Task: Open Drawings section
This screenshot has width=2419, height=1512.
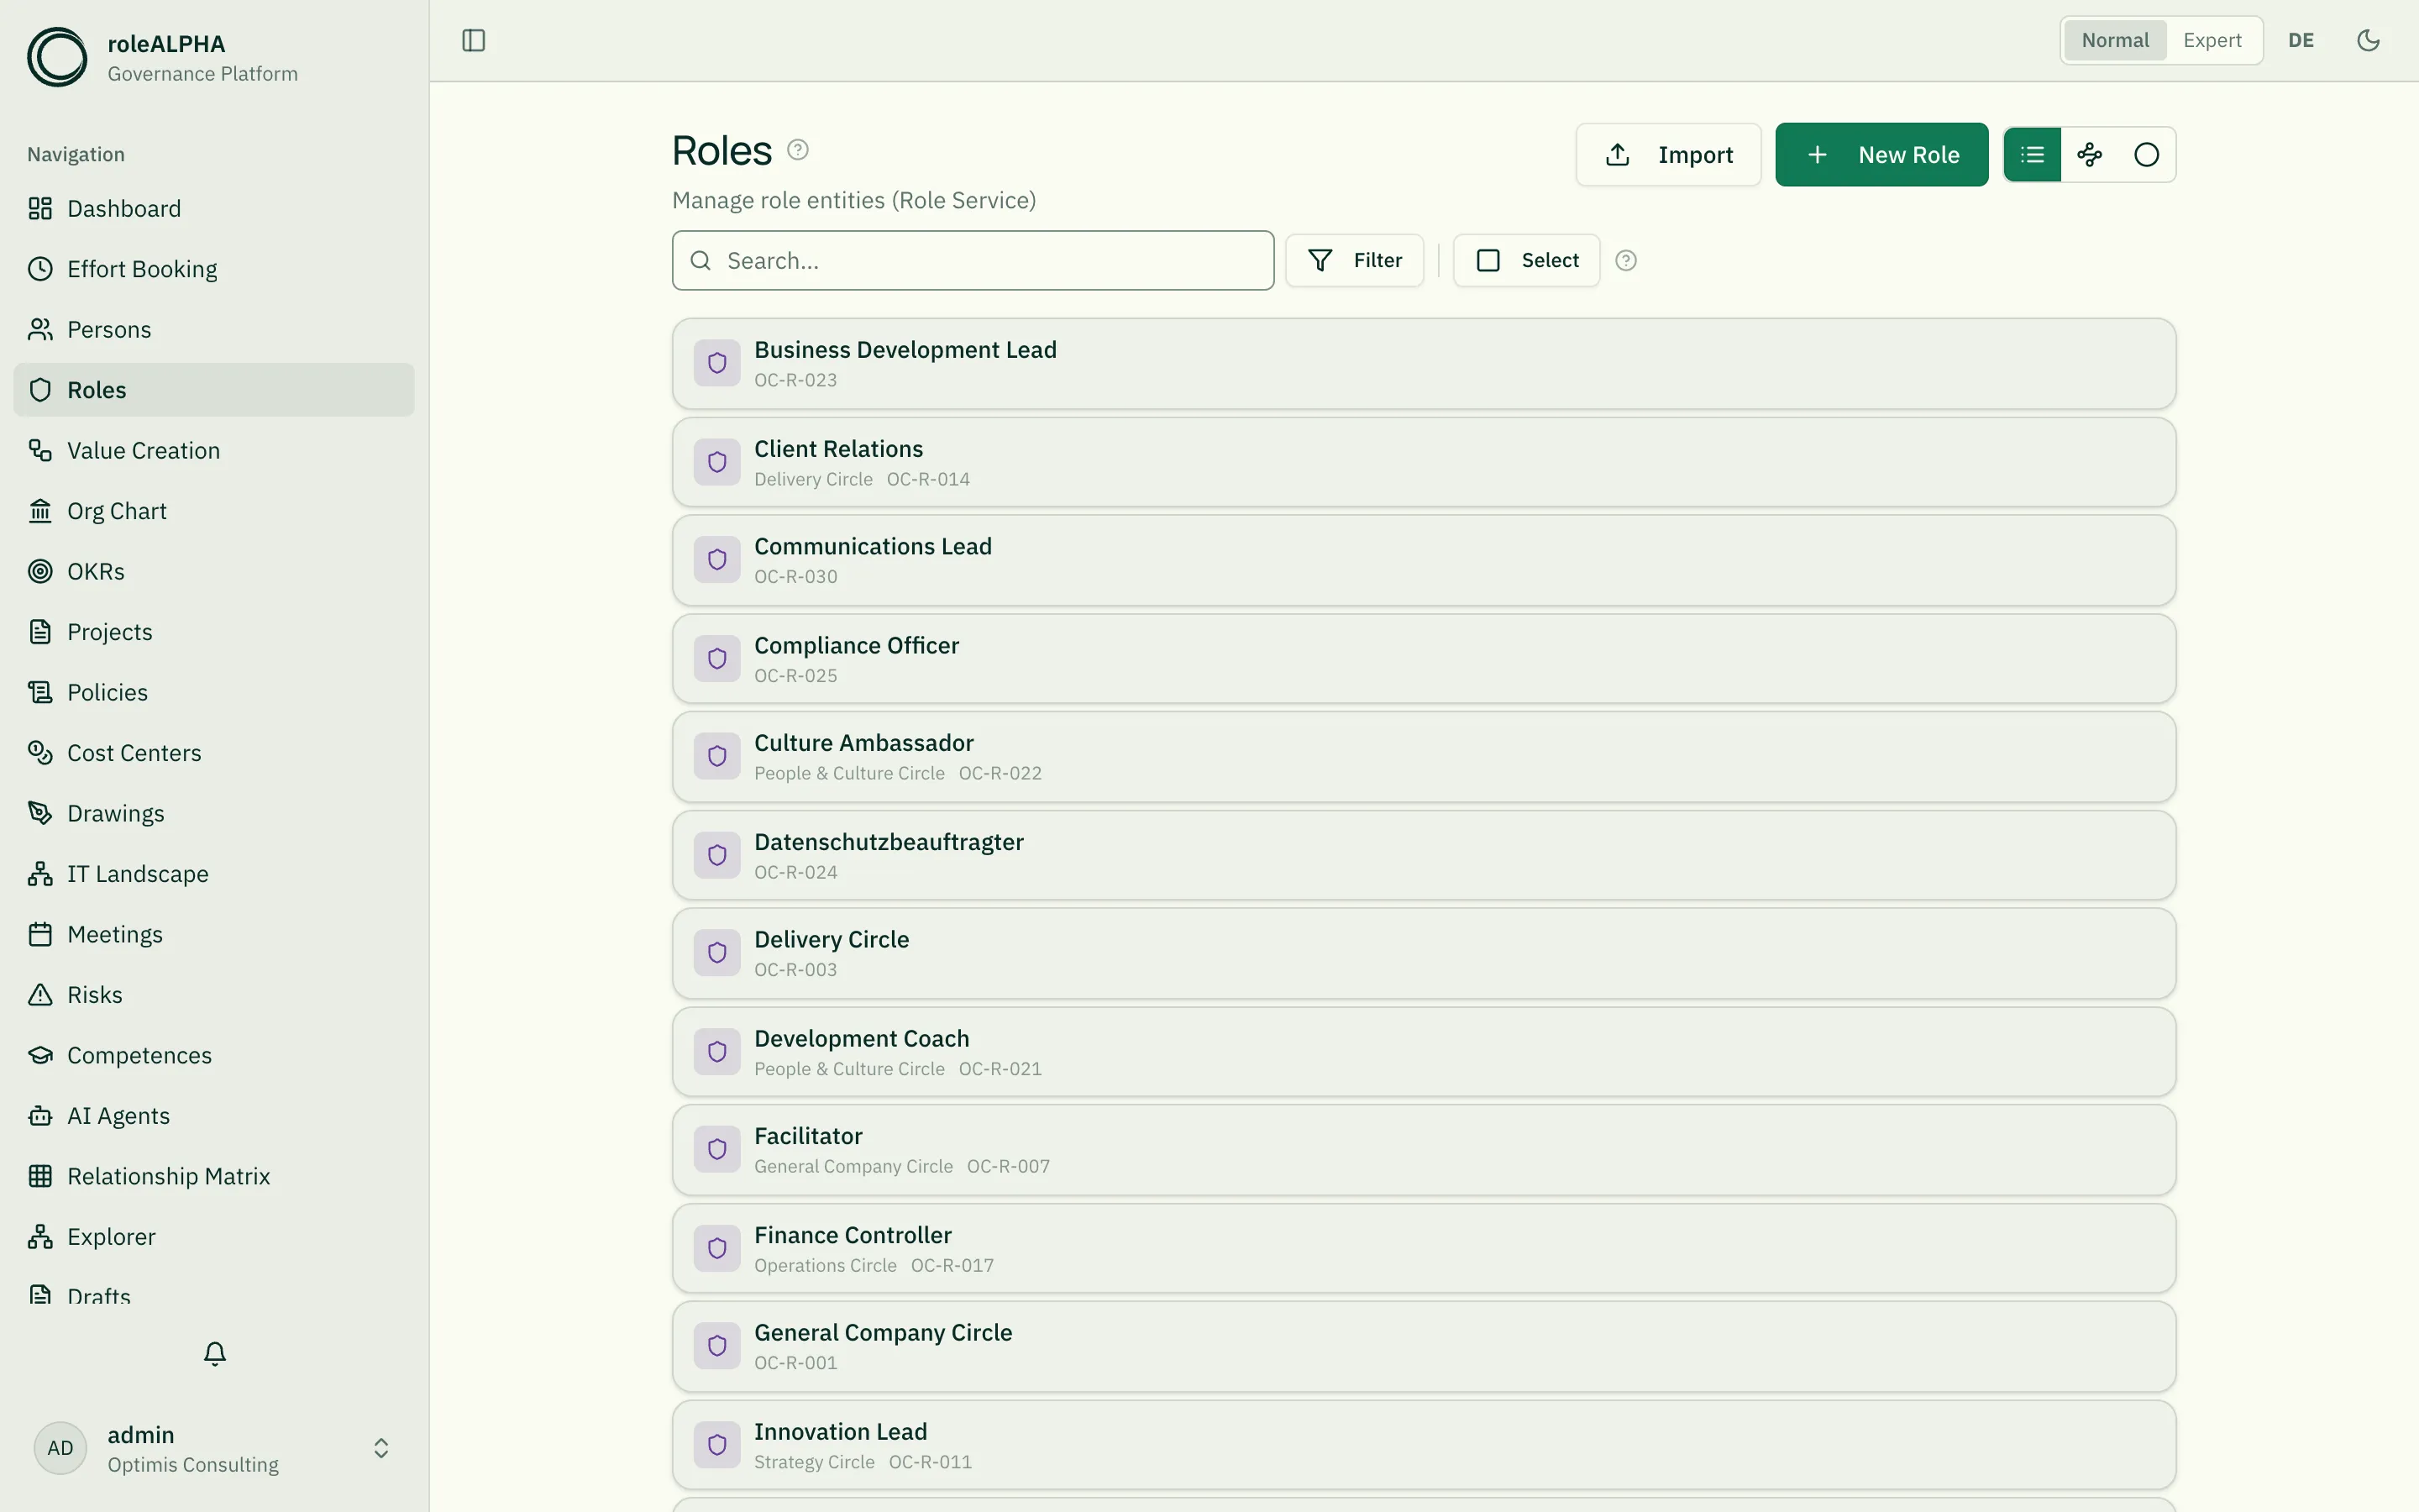Action: coord(214,813)
